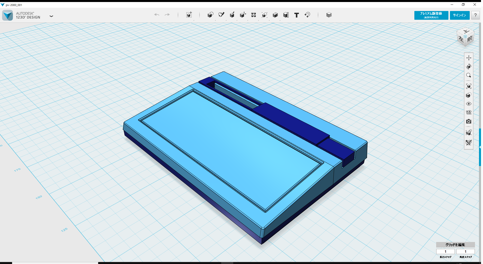Activate the Orbit tool in the right sidebar
This screenshot has height=264, width=483.
coord(469,66)
